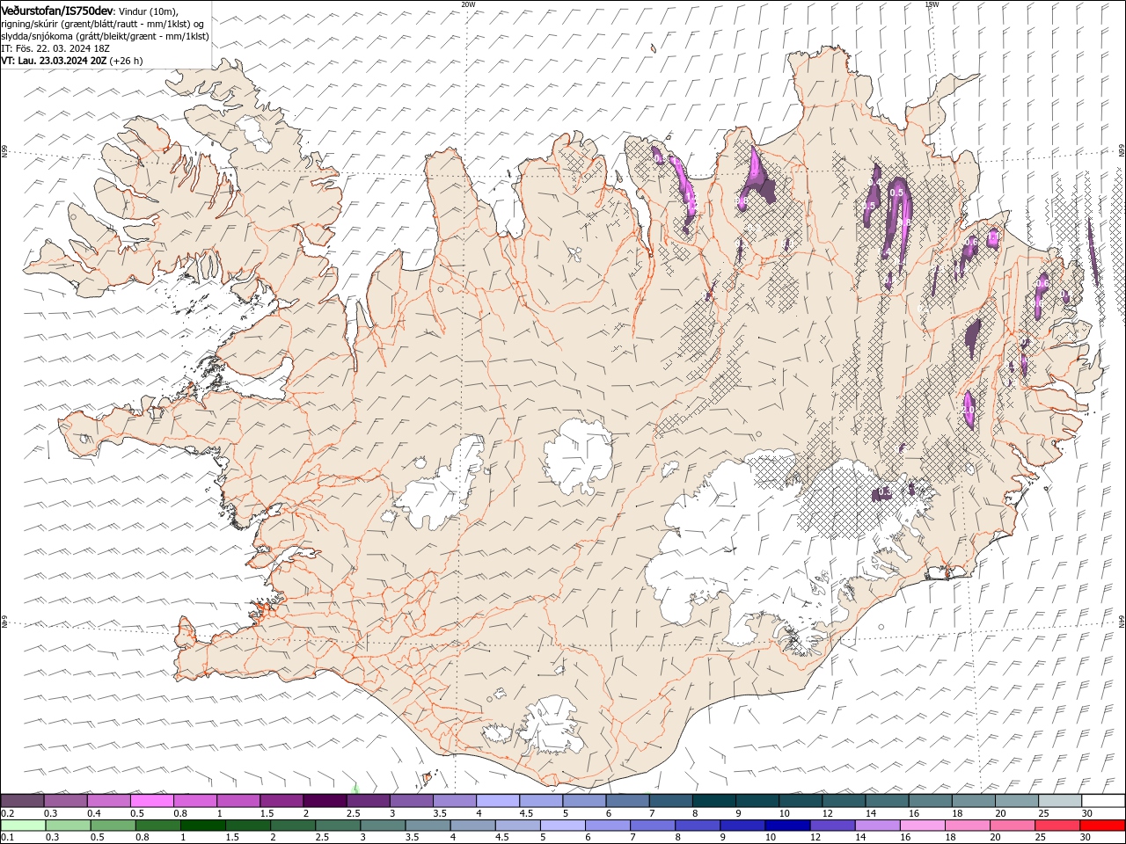The width and height of the screenshot is (1126, 844).
Task: Select snow legend swatch between 1.5 and 2
Action: coord(281,801)
